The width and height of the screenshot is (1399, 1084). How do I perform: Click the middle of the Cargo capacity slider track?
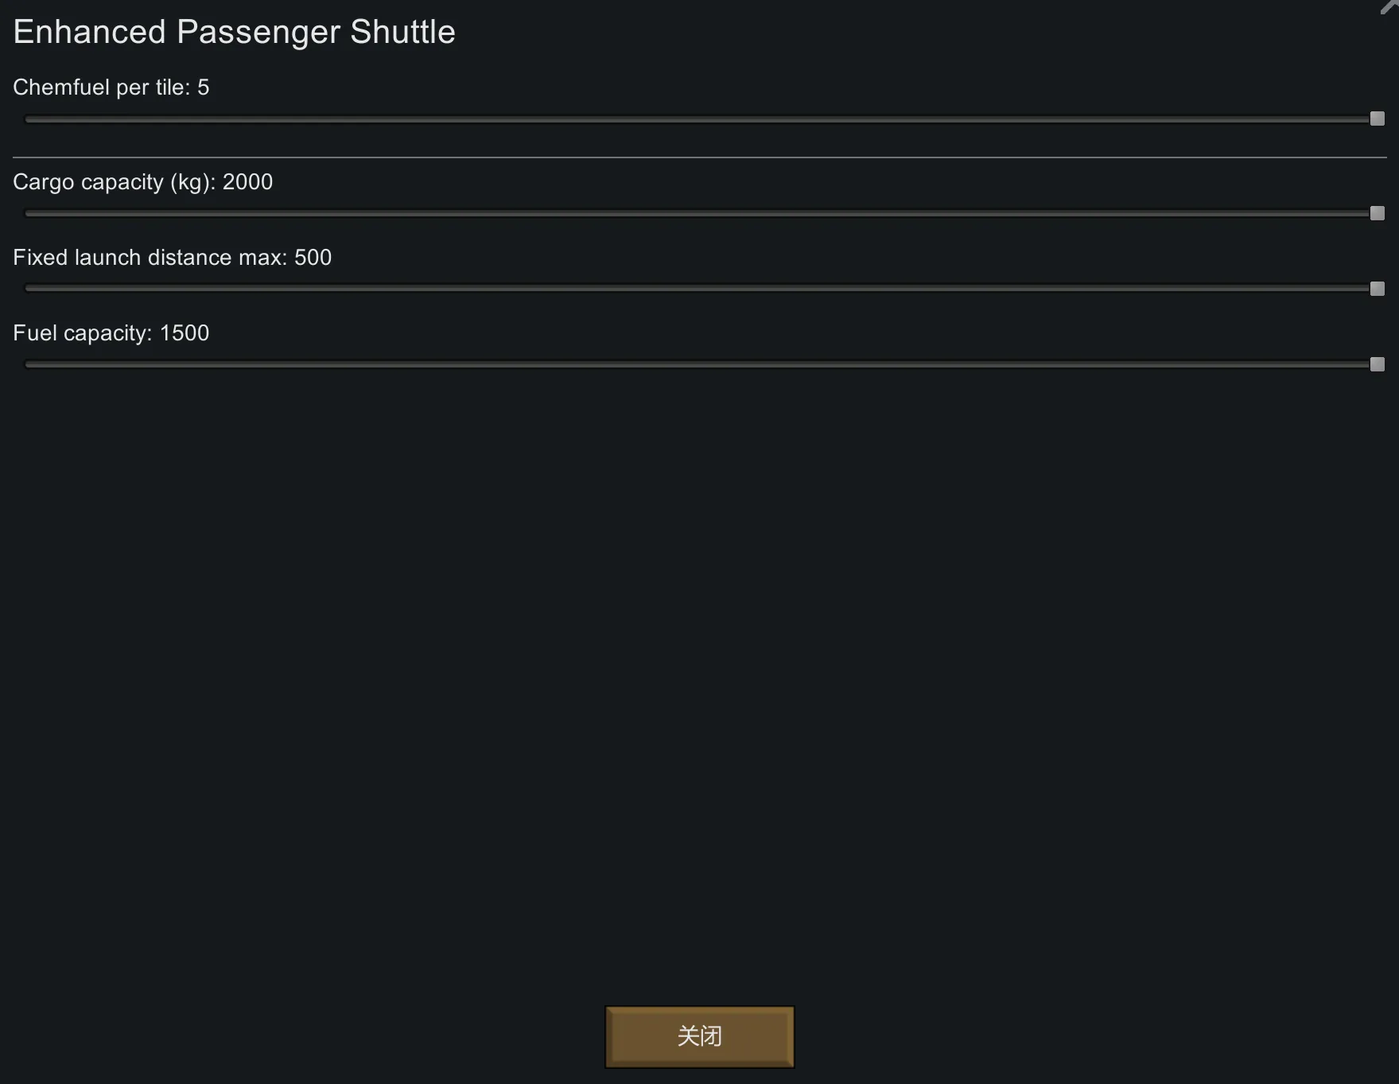click(700, 214)
